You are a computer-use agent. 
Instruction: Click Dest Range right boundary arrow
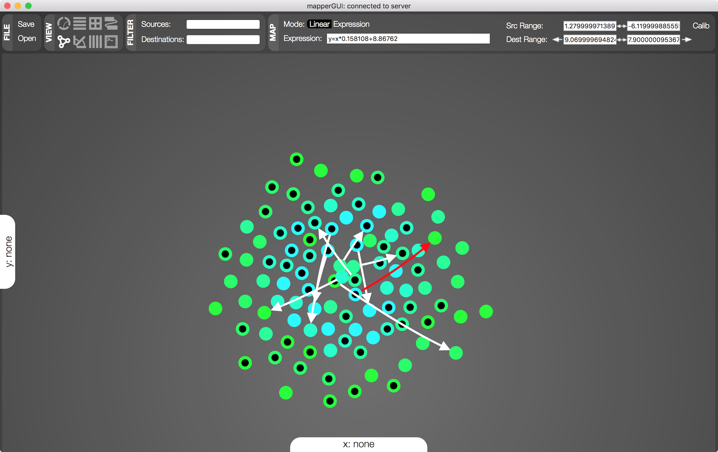pos(687,39)
